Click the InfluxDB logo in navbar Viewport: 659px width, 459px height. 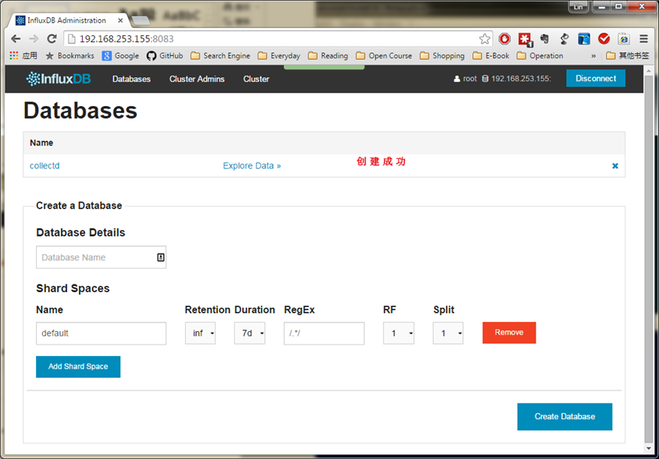[58, 79]
